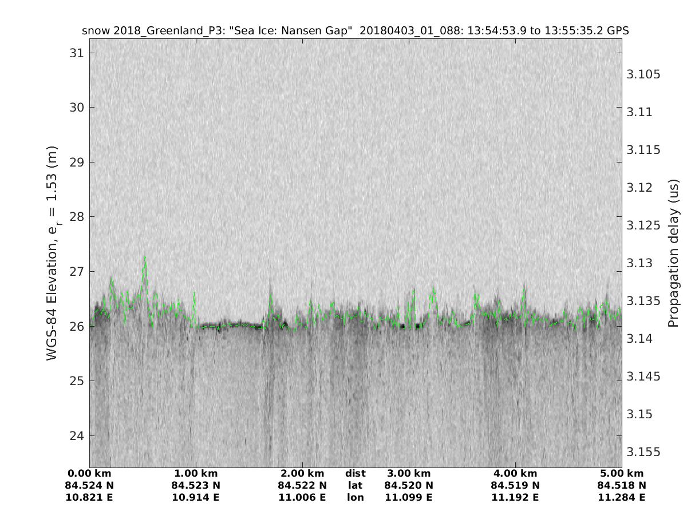Select the 1.00 km distance label
The image size is (687, 515).
click(196, 474)
